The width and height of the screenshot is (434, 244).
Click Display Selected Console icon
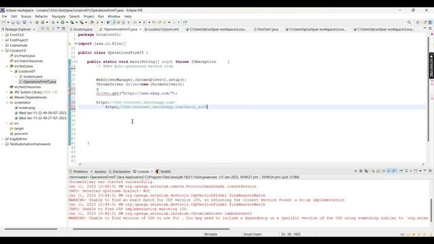[406, 171]
